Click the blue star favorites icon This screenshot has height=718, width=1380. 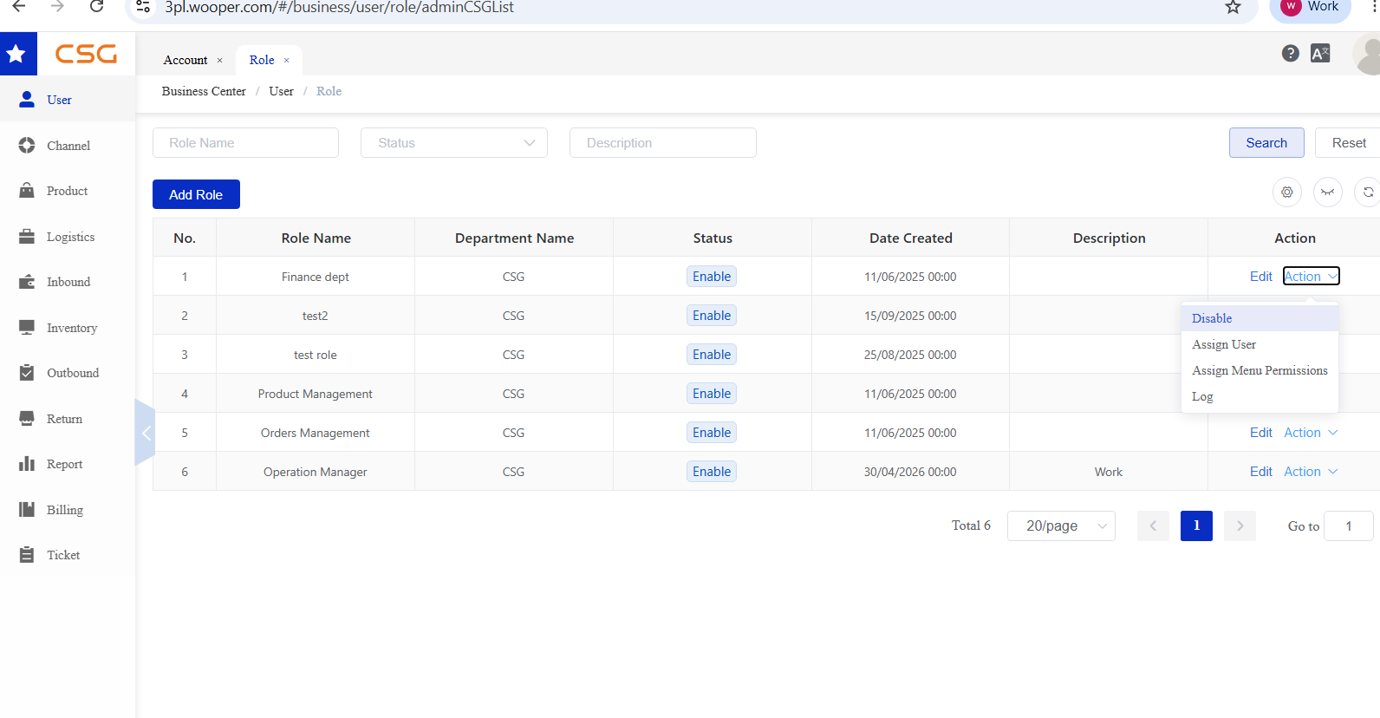click(x=16, y=54)
